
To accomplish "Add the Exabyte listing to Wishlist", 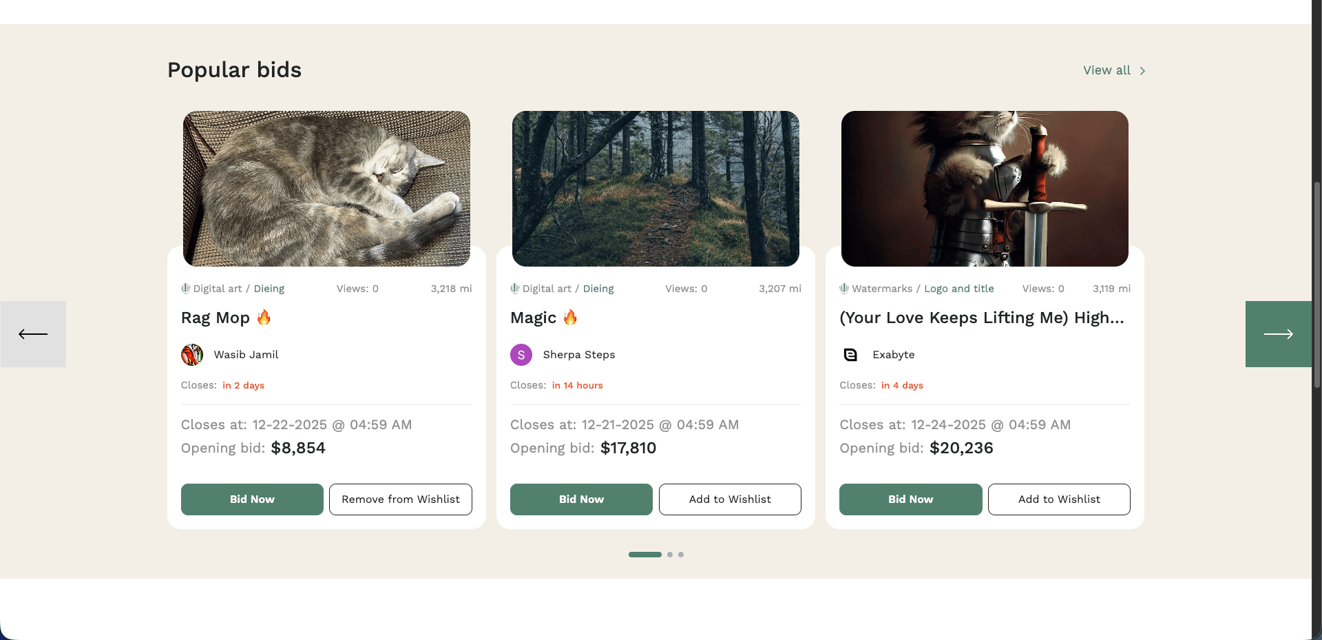I will coord(1059,499).
